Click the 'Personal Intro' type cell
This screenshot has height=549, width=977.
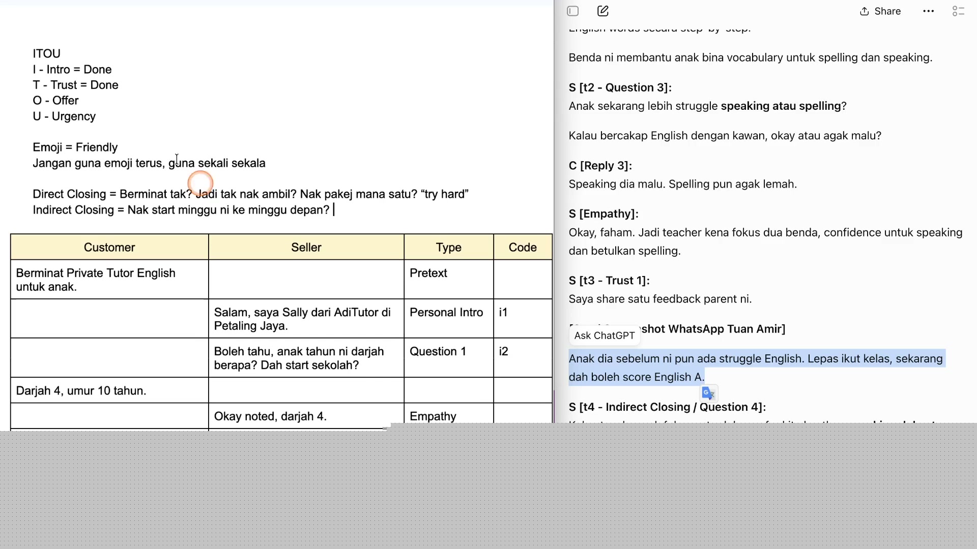tap(449, 319)
